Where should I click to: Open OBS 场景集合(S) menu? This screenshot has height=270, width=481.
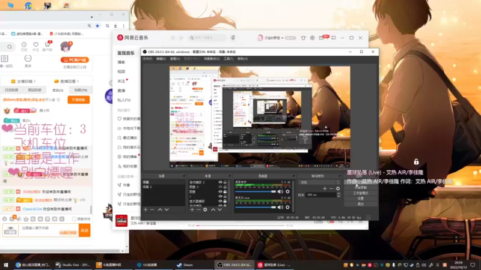click(212, 59)
